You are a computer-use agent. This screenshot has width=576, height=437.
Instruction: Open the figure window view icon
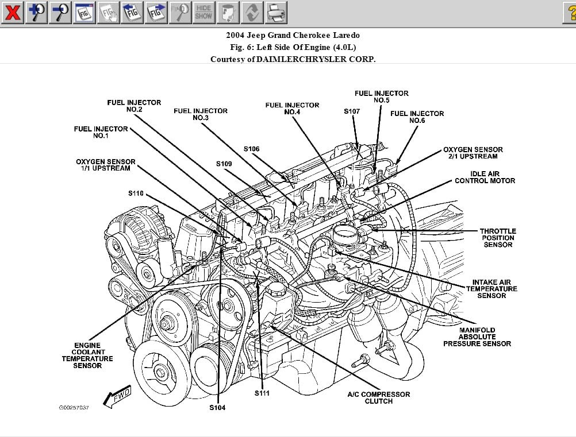(84, 13)
